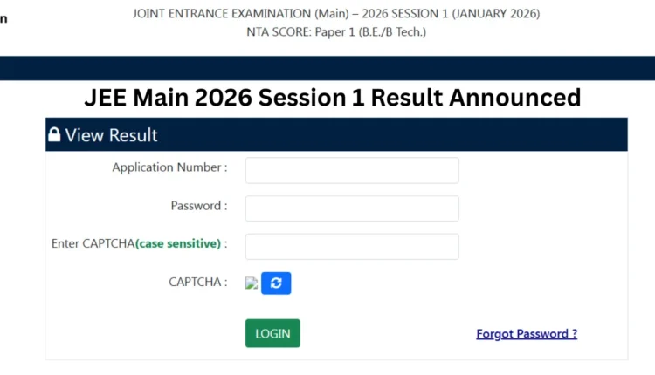Select the Enter CAPTCHA text box

pos(352,246)
